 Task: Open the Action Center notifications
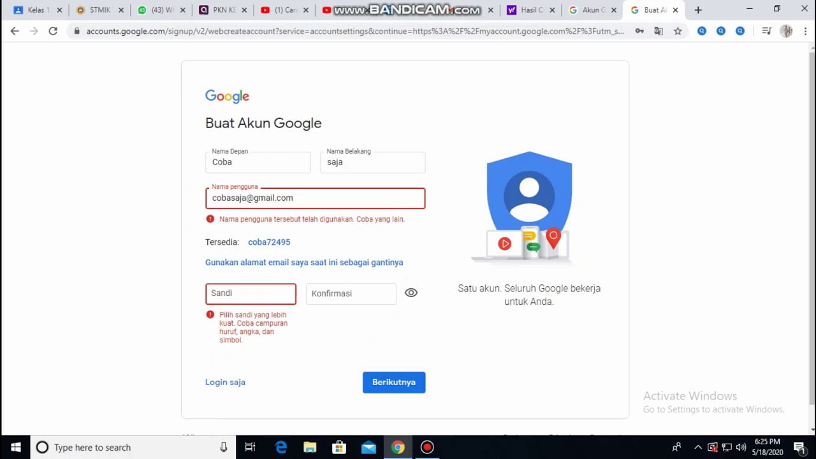799,448
